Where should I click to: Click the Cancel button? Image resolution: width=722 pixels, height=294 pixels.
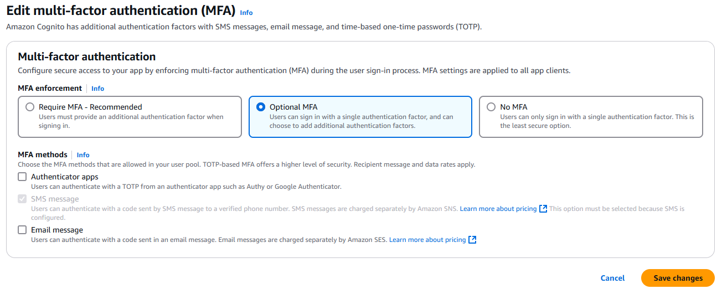(612, 278)
